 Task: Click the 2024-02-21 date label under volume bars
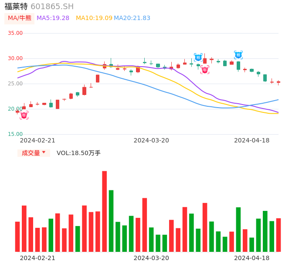[x=37, y=258]
